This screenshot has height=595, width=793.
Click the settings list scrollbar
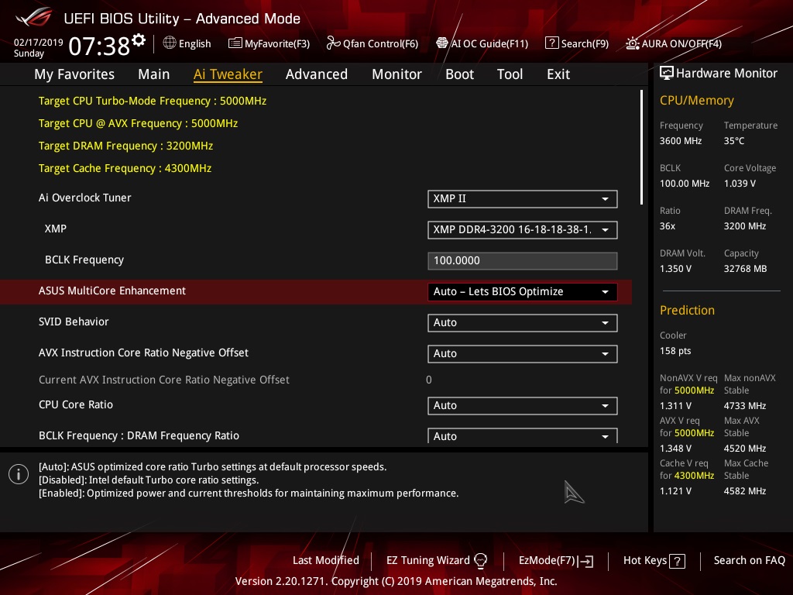pos(641,147)
